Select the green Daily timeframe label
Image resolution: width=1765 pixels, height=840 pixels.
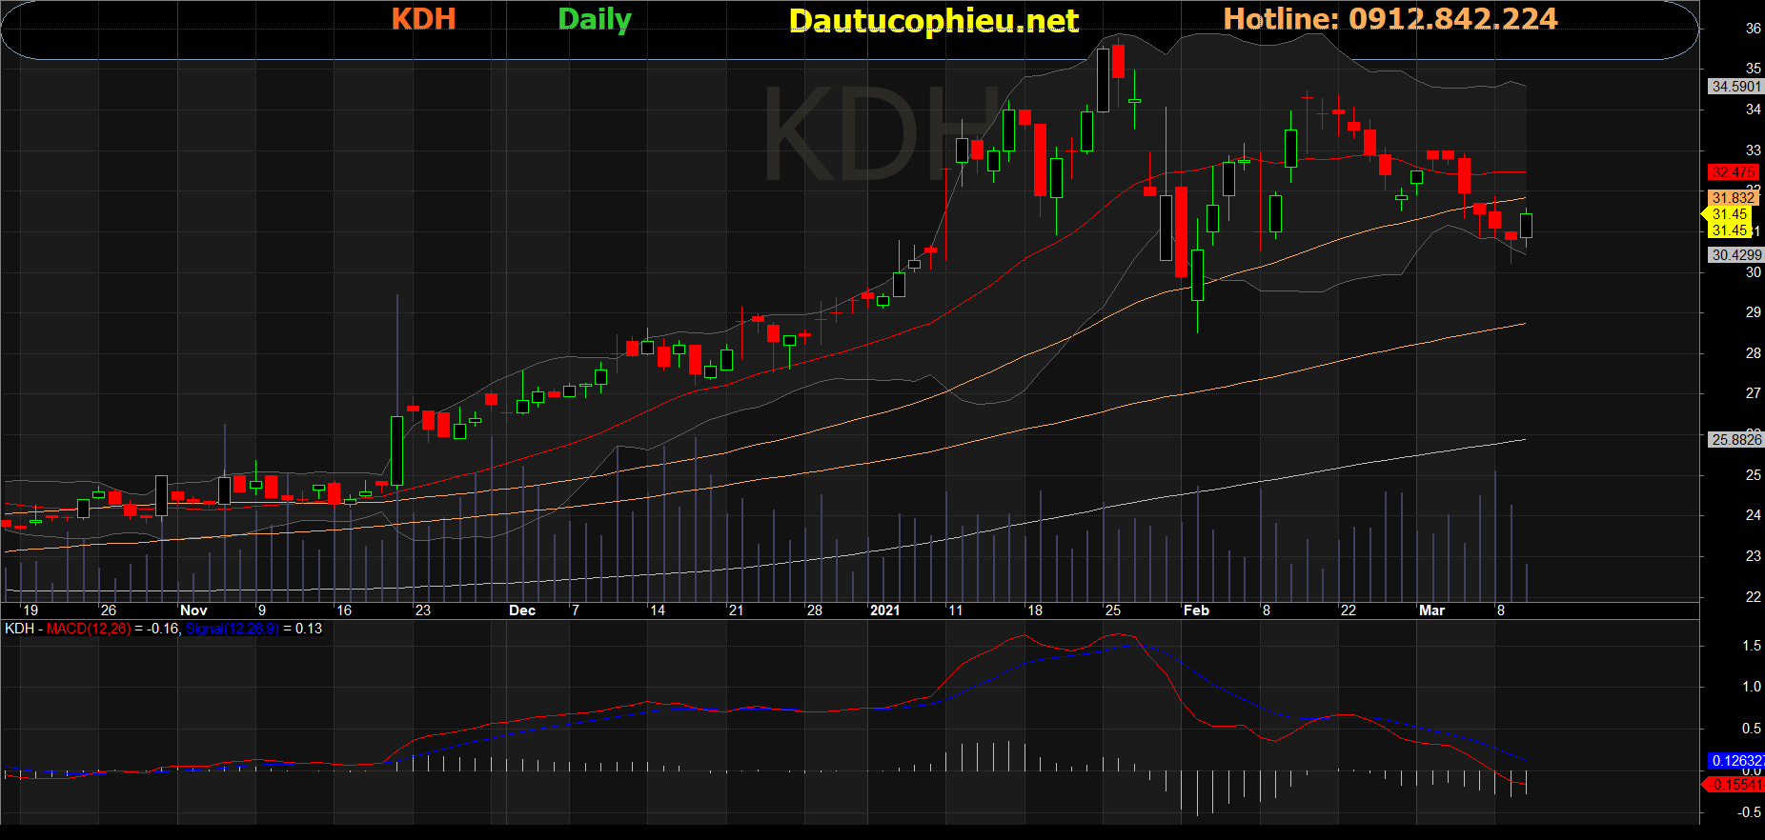[594, 19]
